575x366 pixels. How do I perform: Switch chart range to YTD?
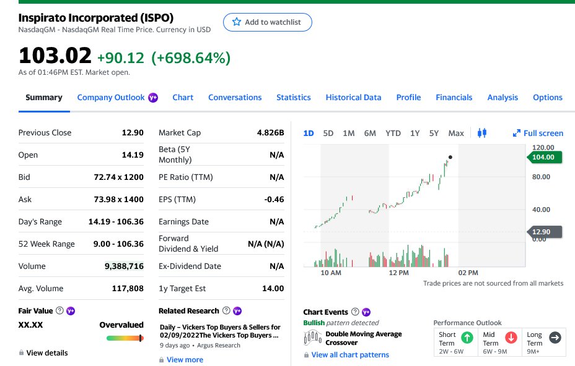pos(393,133)
